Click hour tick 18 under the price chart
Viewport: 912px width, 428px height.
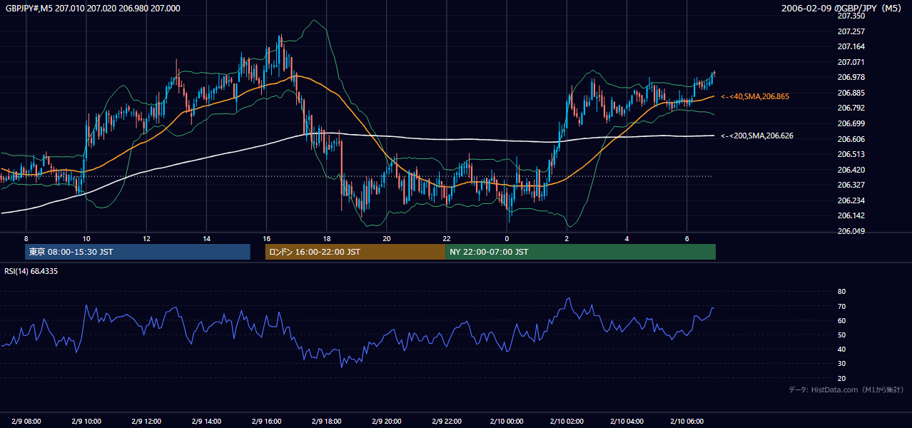[326, 238]
